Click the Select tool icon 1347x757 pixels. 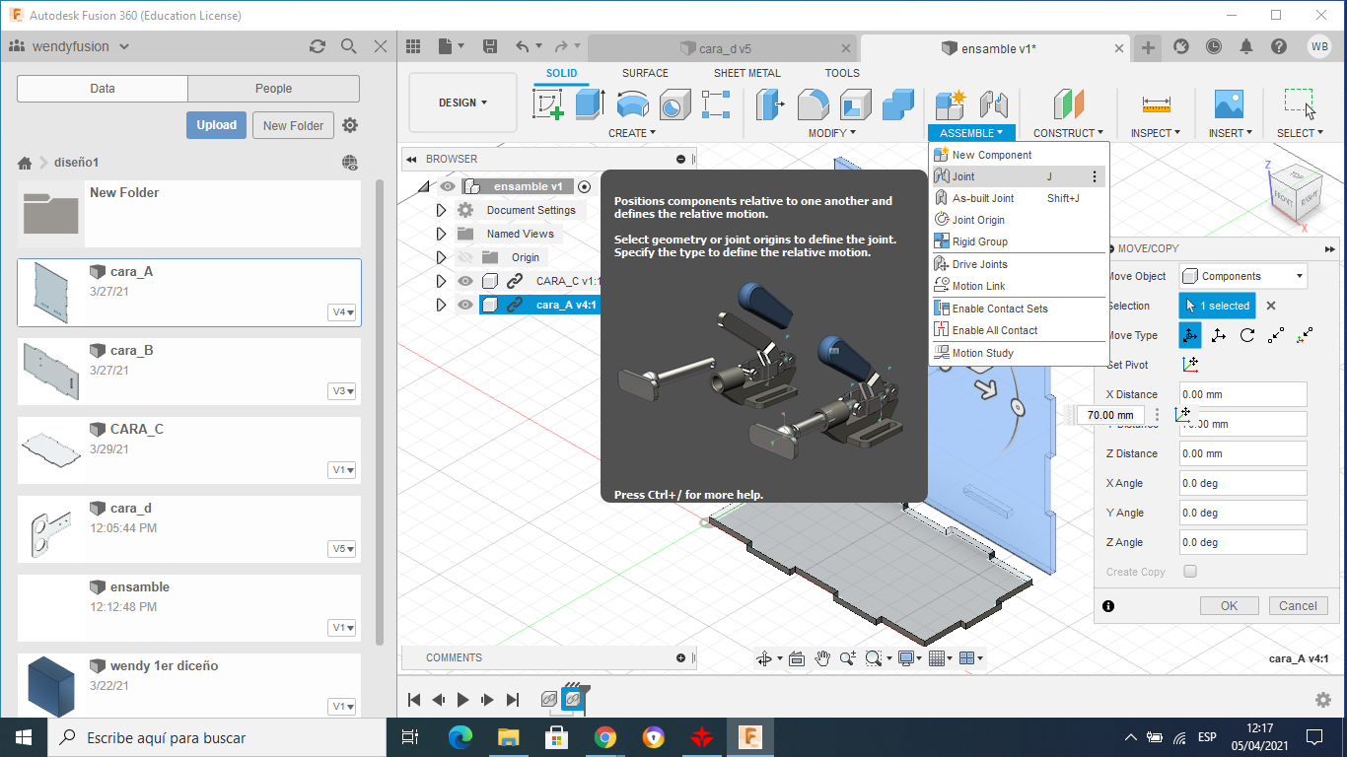pos(1299,104)
